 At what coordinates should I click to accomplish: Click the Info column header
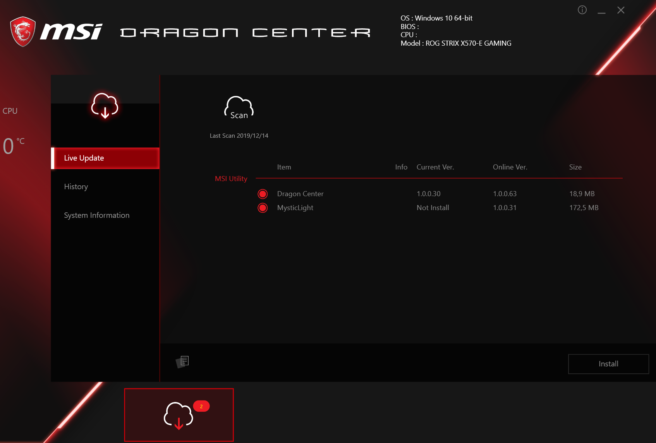401,167
